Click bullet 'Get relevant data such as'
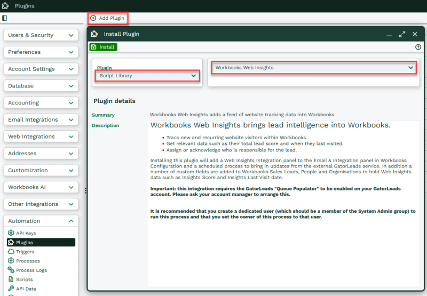Viewport: 427px width, 296px height. coord(255,143)
